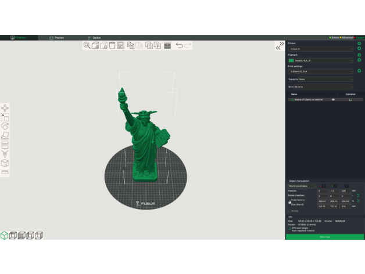Open the Printer preset dropdown

[320, 49]
